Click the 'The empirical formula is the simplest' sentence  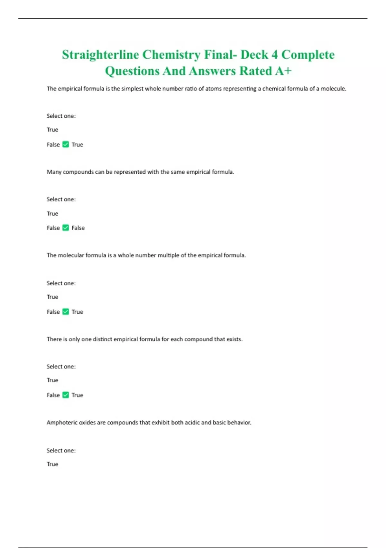pyautogui.click(x=196, y=89)
